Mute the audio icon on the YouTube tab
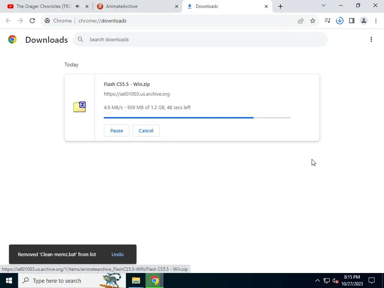Viewport: 384px width, 288px height. point(78,6)
